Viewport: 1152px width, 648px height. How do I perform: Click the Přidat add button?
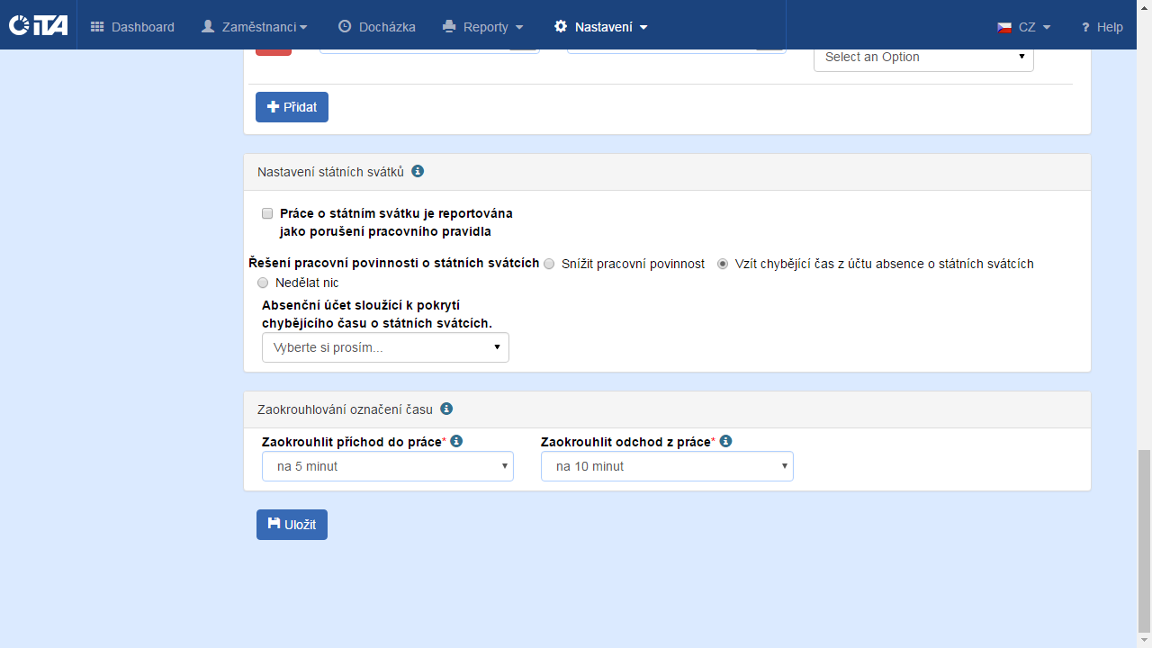pyautogui.click(x=292, y=107)
